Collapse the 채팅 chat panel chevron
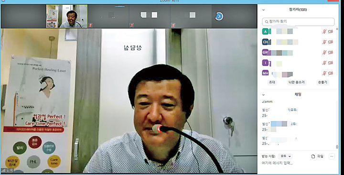Viewport: 344px width, 175px height. point(263,95)
